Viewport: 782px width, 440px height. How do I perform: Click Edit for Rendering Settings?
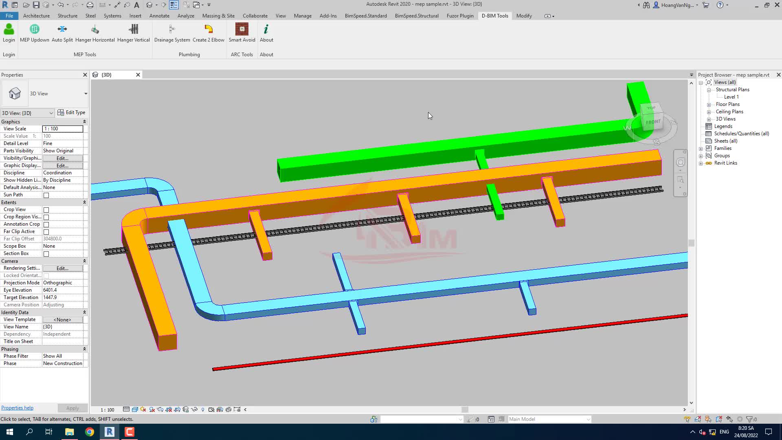(x=62, y=268)
